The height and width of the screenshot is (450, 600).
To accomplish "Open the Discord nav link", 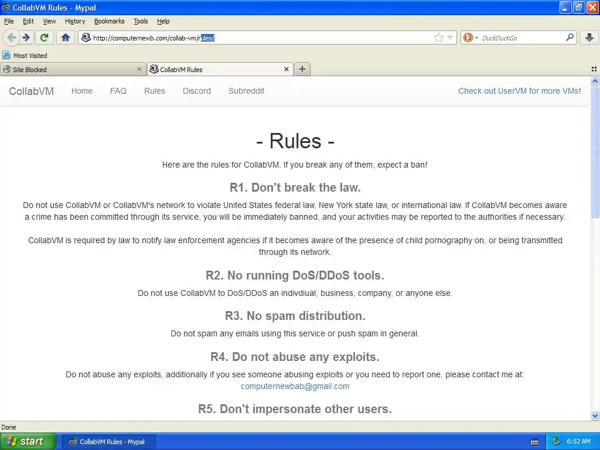I will 197,91.
